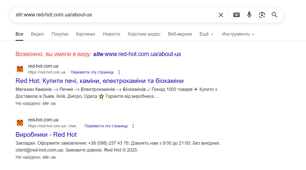
Task: Clear the search query with X icon
Action: click(221, 15)
